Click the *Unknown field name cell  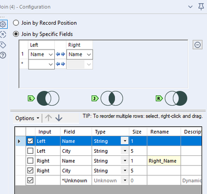pos(76,181)
